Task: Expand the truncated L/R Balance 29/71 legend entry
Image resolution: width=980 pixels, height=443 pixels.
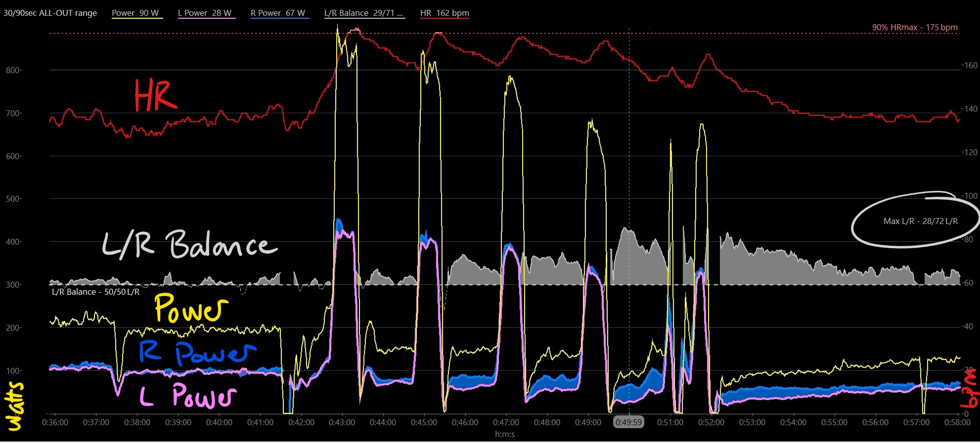Action: point(363,13)
